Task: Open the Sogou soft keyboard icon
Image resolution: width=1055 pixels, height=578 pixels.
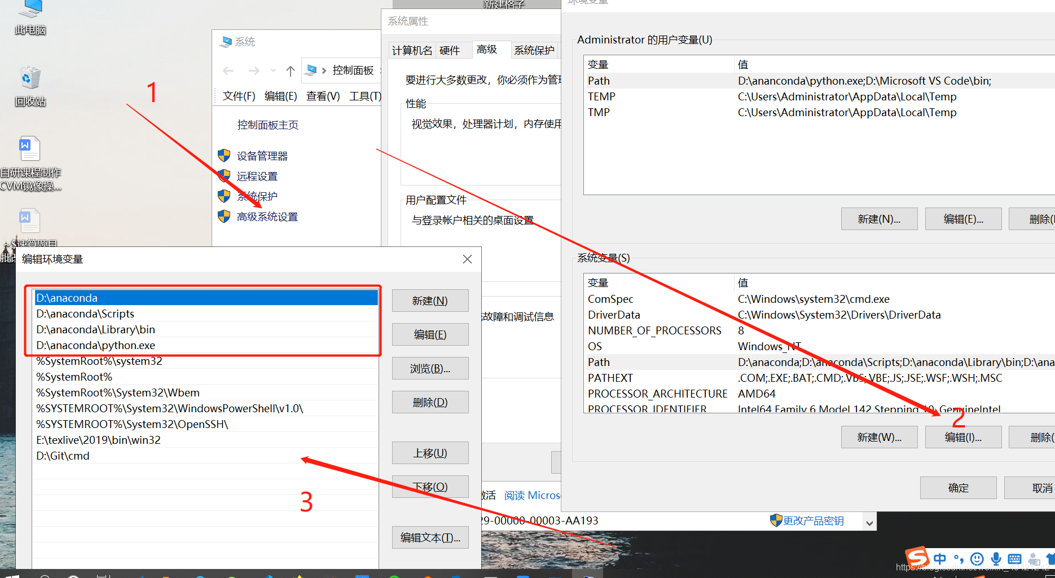Action: [1014, 559]
